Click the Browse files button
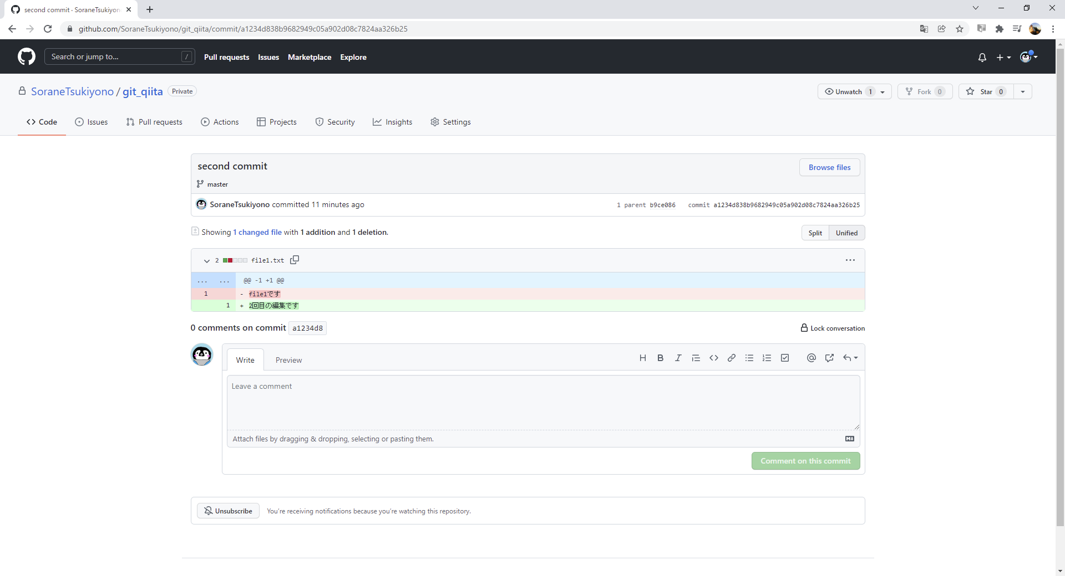 tap(829, 167)
